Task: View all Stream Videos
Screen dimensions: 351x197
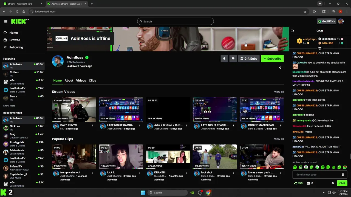Action: pos(279,92)
